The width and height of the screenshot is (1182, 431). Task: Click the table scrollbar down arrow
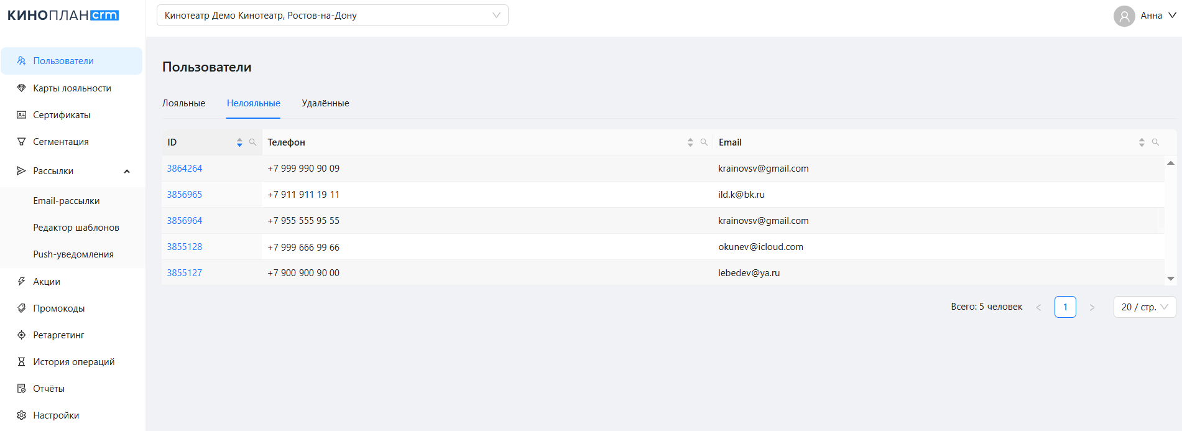1171,279
